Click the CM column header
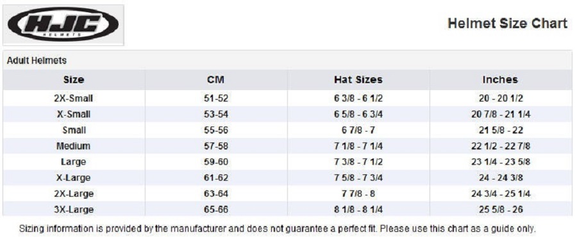577x237 pixels. point(216,80)
